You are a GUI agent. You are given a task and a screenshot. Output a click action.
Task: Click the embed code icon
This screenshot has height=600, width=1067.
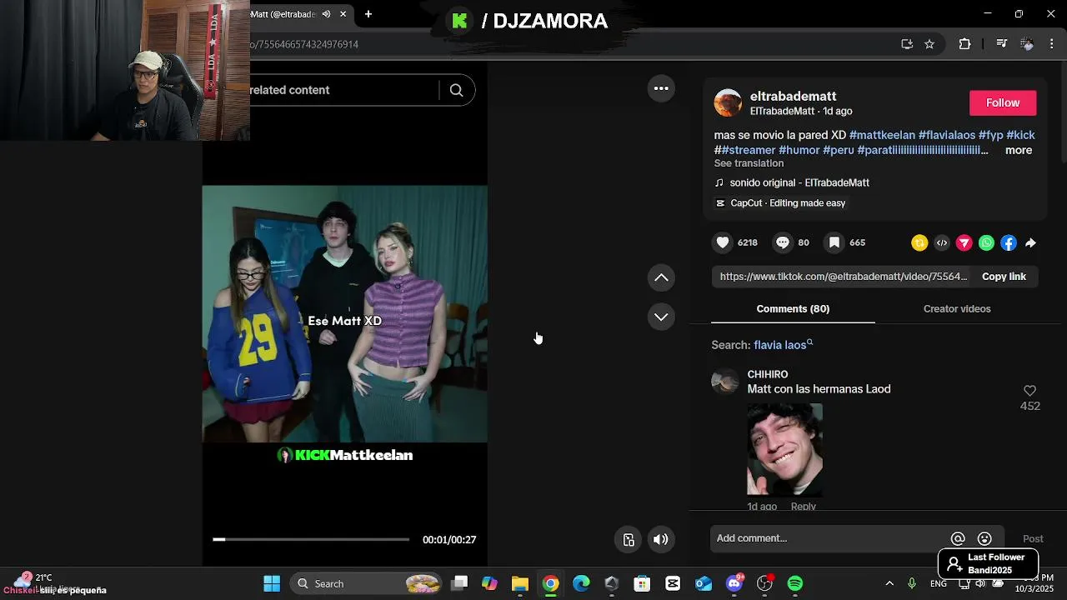coord(942,242)
